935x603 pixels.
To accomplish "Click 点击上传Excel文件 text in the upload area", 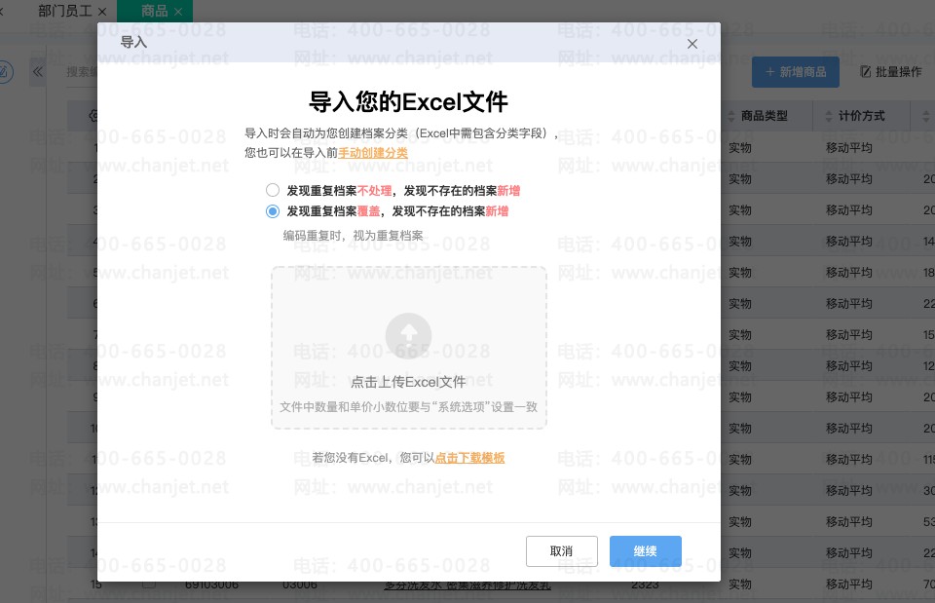I will tap(408, 382).
